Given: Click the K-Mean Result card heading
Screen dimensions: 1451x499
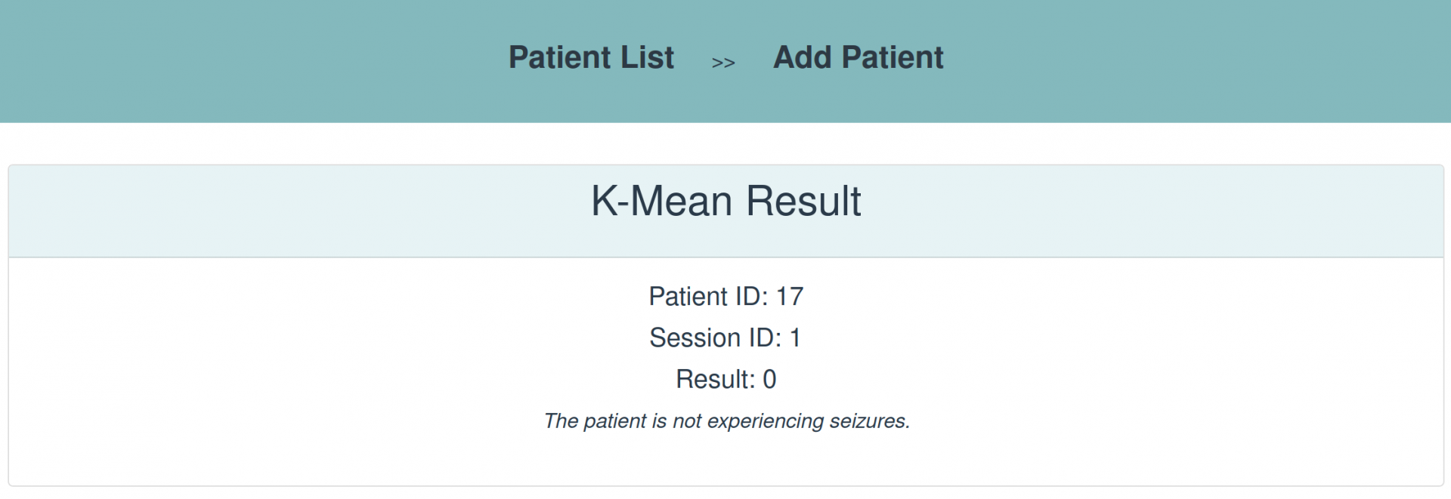Looking at the screenshot, I should [725, 202].
